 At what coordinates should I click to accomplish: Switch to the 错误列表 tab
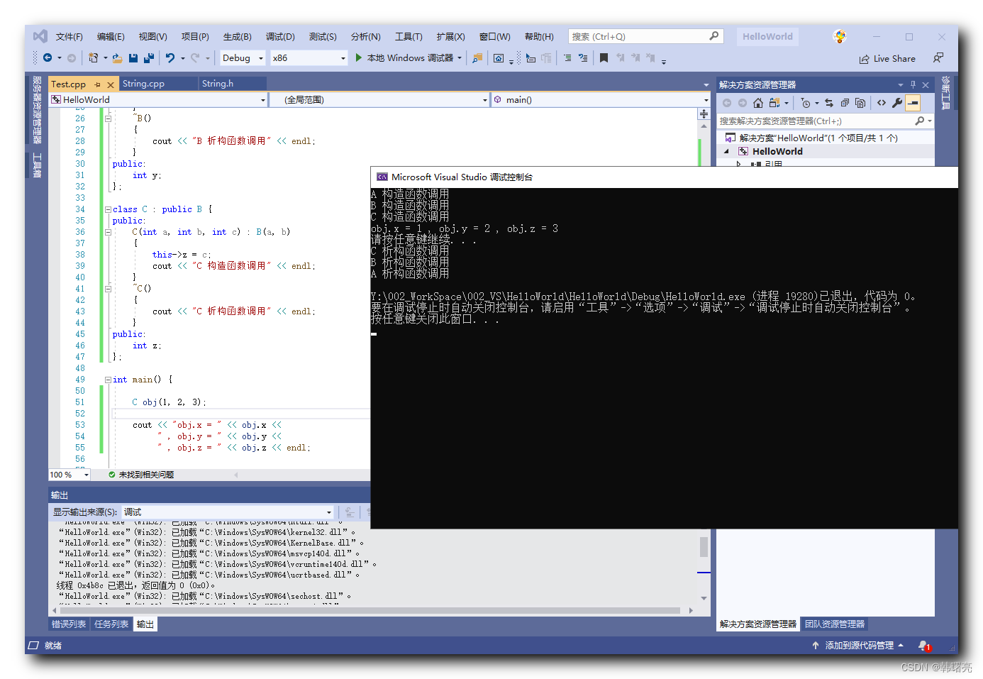click(x=69, y=624)
